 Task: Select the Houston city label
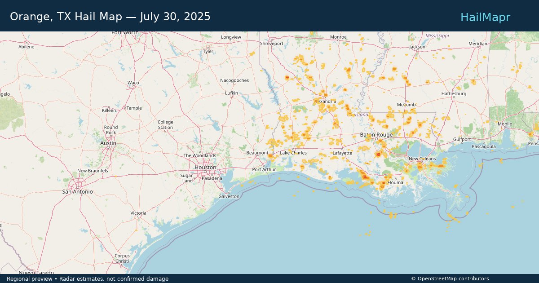(205, 168)
